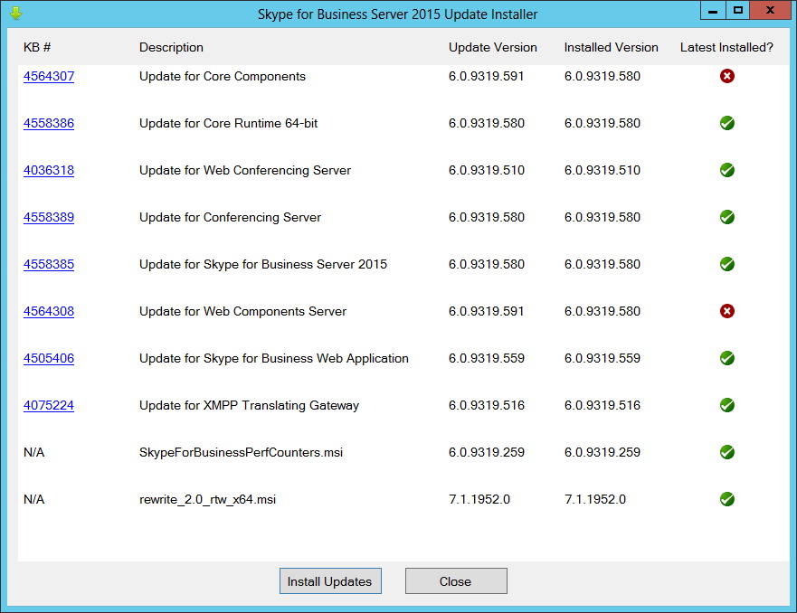Click the red error icon for Web Components Server
Image resolution: width=797 pixels, height=613 pixels.
726,311
